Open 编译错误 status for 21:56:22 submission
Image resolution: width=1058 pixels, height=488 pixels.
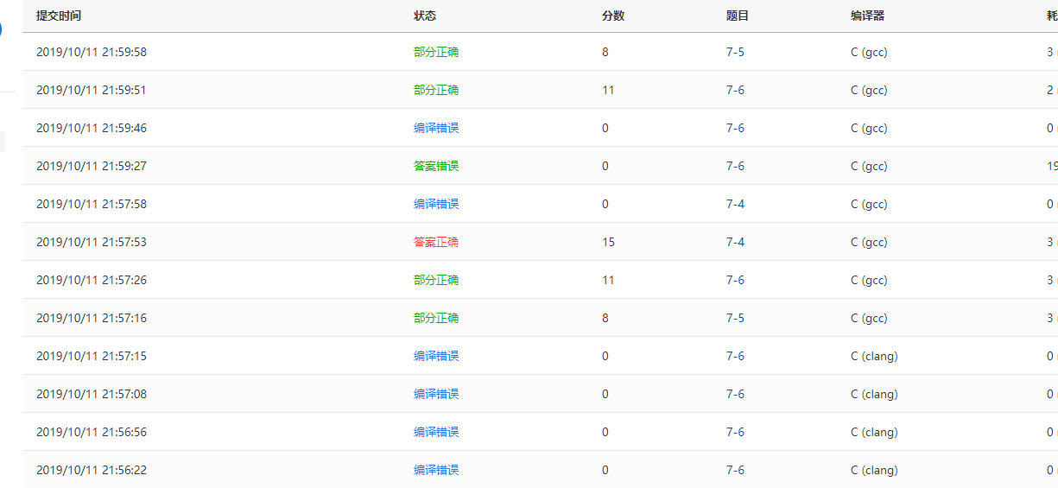(436, 470)
